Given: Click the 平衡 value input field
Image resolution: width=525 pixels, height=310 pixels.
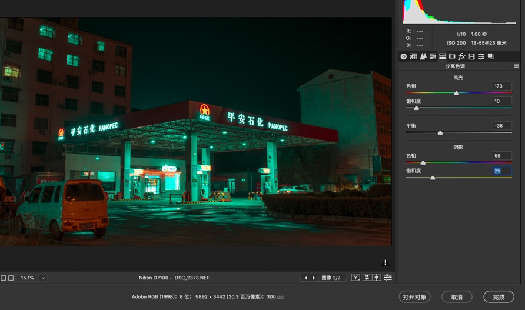Looking at the screenshot, I should click(502, 126).
